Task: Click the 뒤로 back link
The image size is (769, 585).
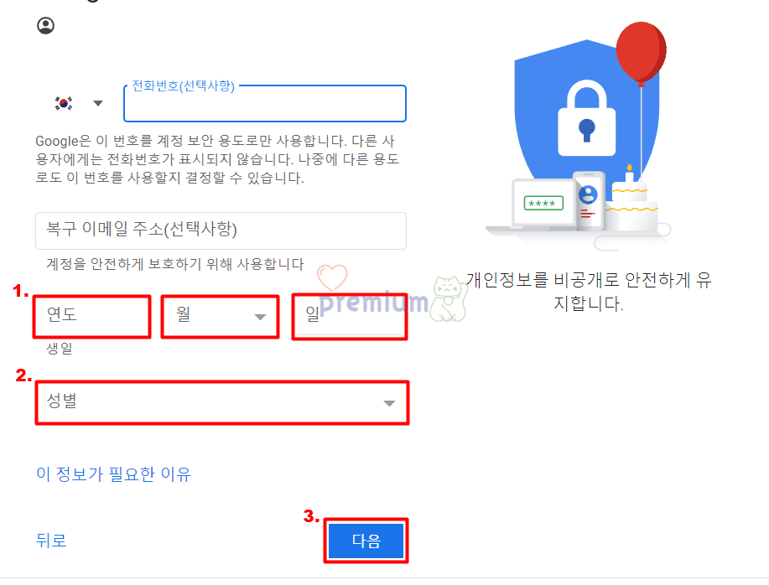Action: click(51, 540)
